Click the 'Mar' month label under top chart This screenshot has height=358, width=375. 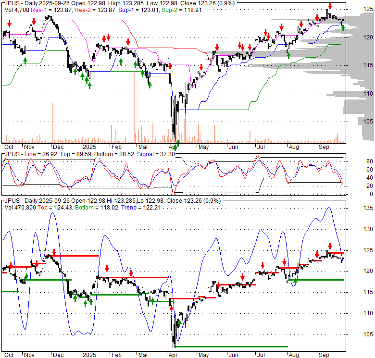point(143,147)
